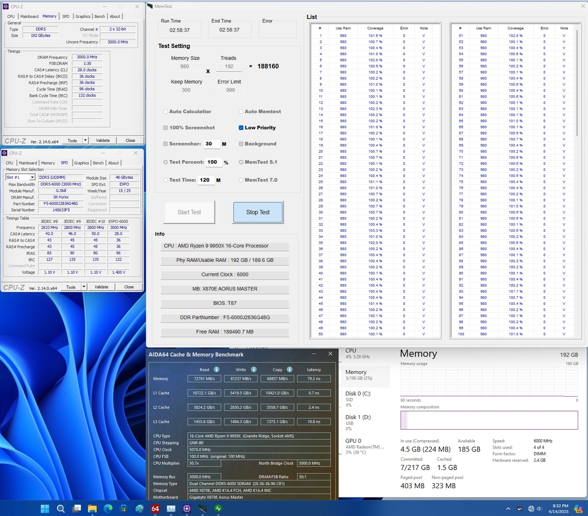Open Copilot preview icon on the taskbar

pos(578,508)
